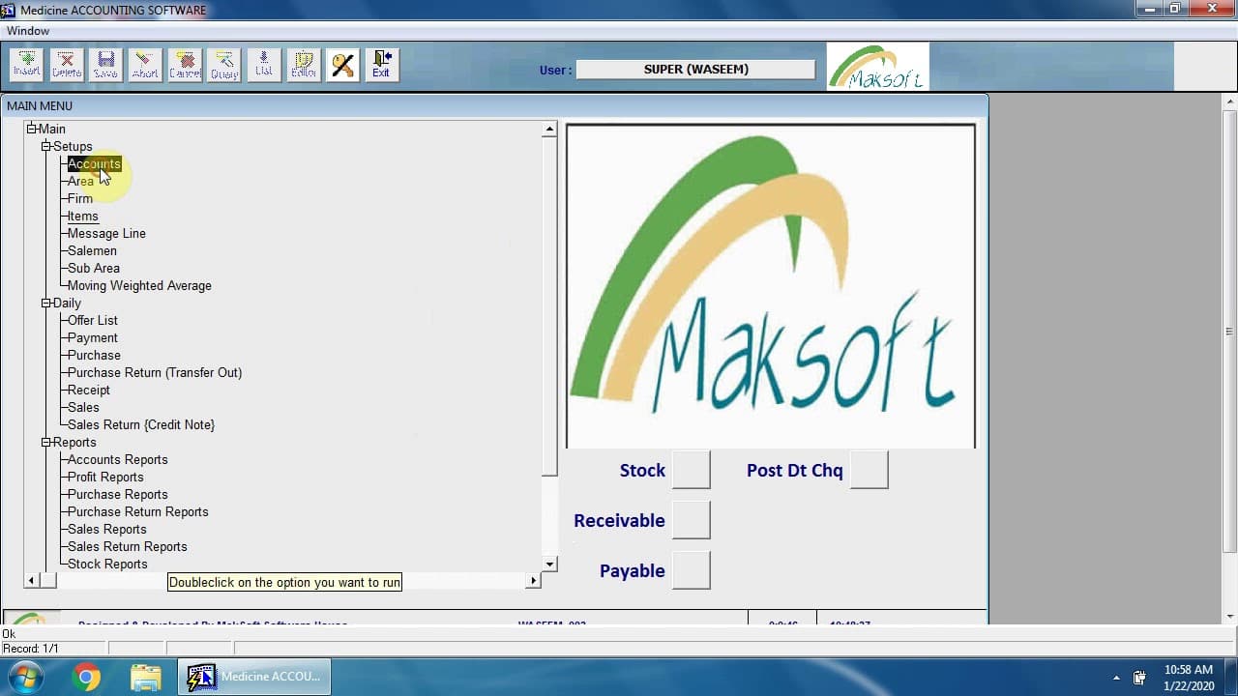
Task: Select the Medicine Accounting taskbar button
Action: 254,677
